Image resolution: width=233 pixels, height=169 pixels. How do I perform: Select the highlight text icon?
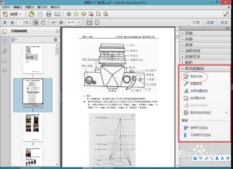83,14
